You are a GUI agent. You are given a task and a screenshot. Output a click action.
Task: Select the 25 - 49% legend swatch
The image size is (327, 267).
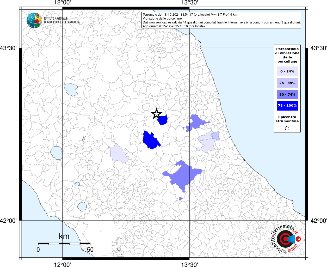[x=287, y=83]
